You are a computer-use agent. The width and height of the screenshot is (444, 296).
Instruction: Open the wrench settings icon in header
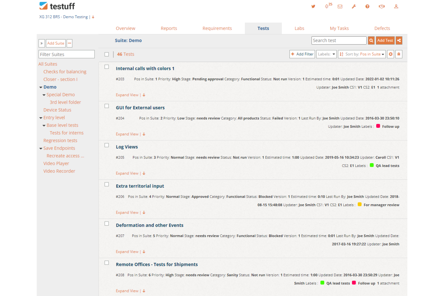[x=354, y=6]
